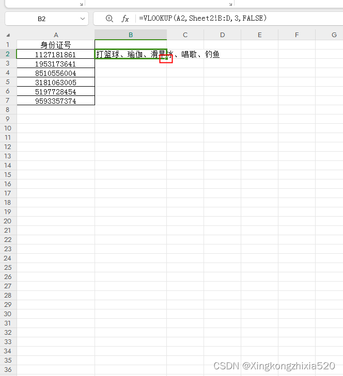Click the select-all corner triangle
This screenshot has width=343, height=376.
coord(8,35)
